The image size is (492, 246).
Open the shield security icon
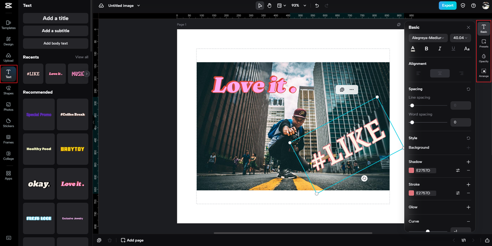click(x=463, y=5)
